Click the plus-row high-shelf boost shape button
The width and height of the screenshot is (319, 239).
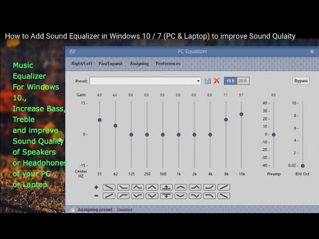[209, 187]
